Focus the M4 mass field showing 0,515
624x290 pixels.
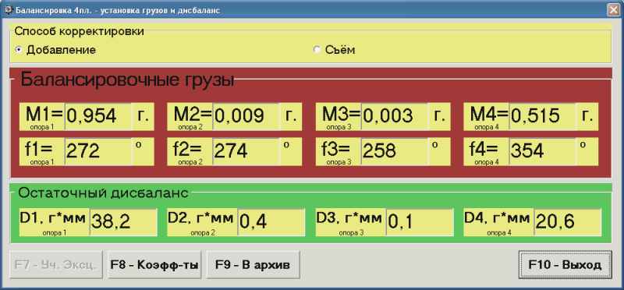542,117
